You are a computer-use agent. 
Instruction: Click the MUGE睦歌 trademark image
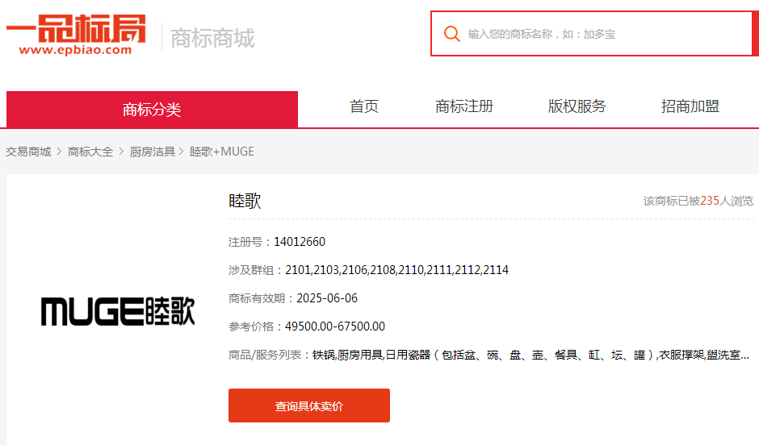(118, 310)
